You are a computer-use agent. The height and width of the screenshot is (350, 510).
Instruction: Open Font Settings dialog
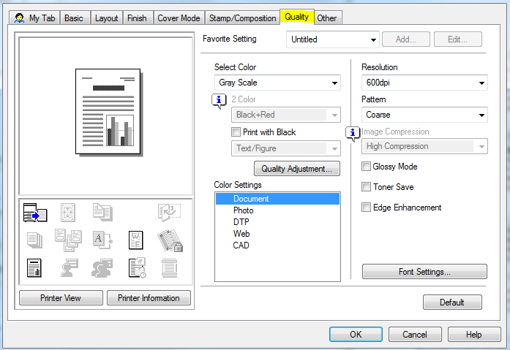point(424,272)
